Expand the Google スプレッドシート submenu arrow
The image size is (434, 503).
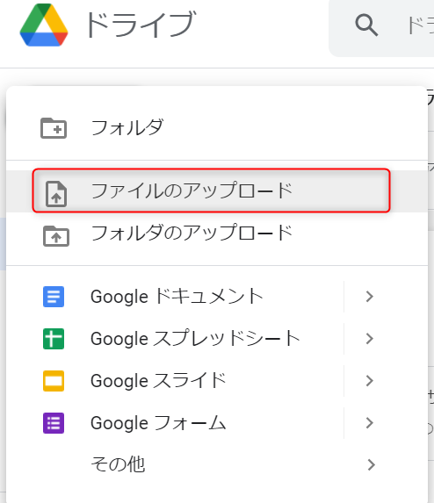(x=370, y=339)
